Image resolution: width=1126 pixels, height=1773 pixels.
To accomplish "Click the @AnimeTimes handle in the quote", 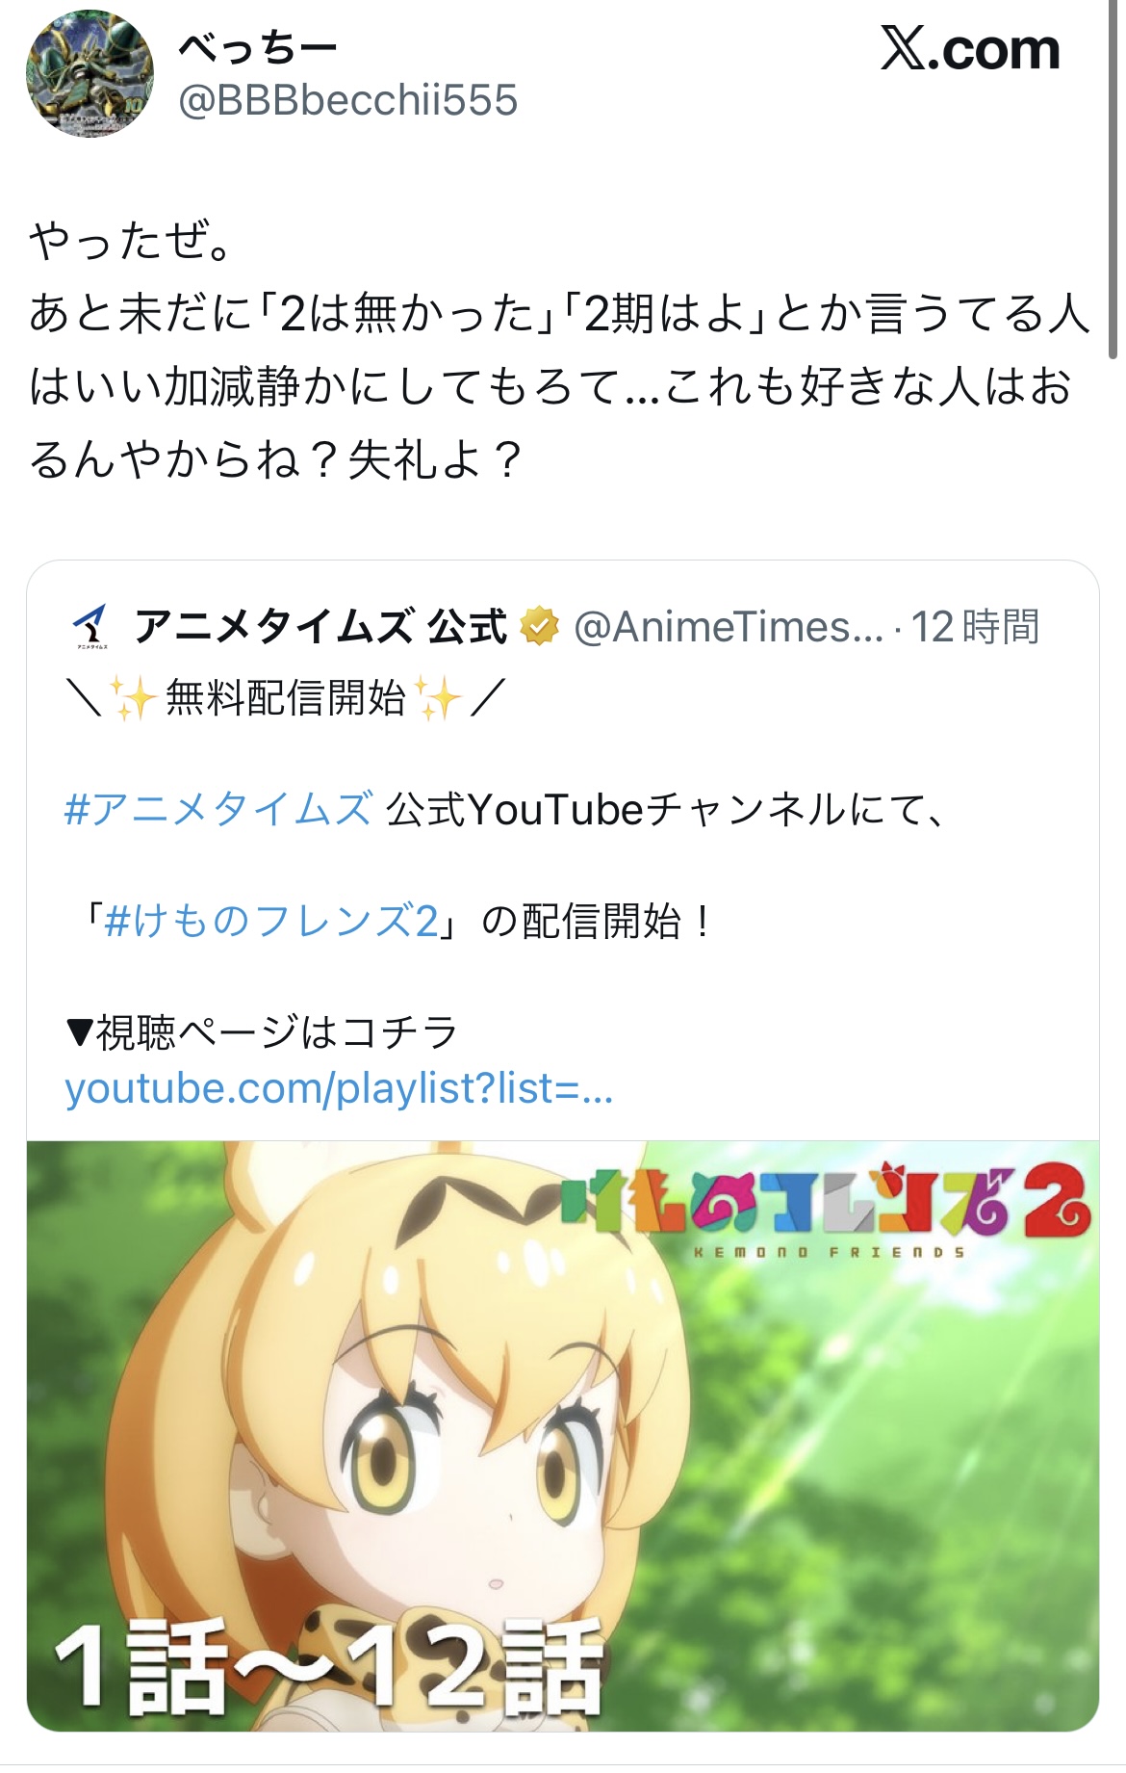I will [728, 627].
